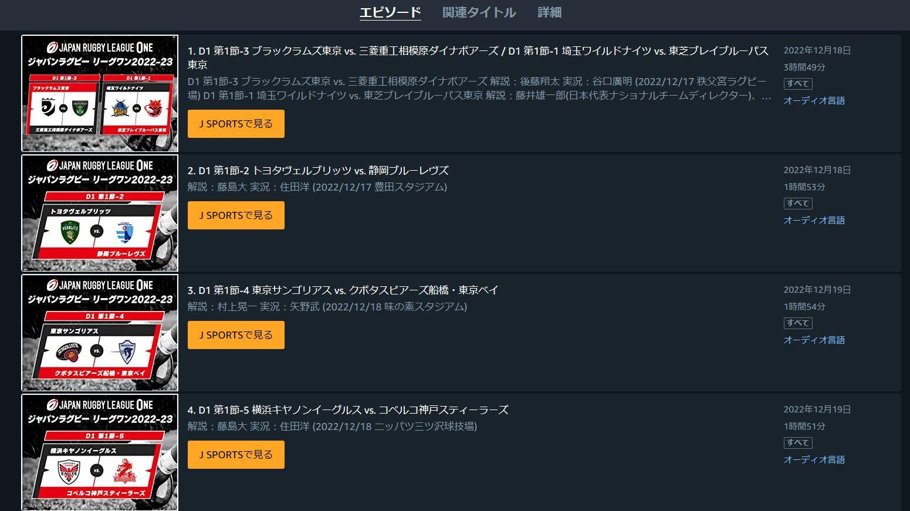Click the すべて rating badge on episode 4
The image size is (910, 511).
(x=798, y=442)
